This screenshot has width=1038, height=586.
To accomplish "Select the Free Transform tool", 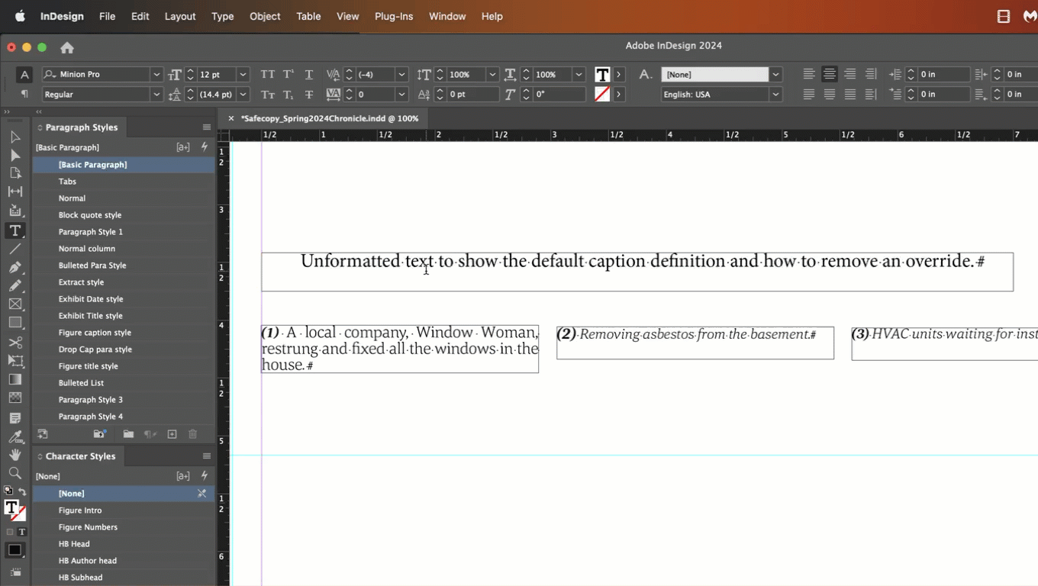I will pos(15,360).
